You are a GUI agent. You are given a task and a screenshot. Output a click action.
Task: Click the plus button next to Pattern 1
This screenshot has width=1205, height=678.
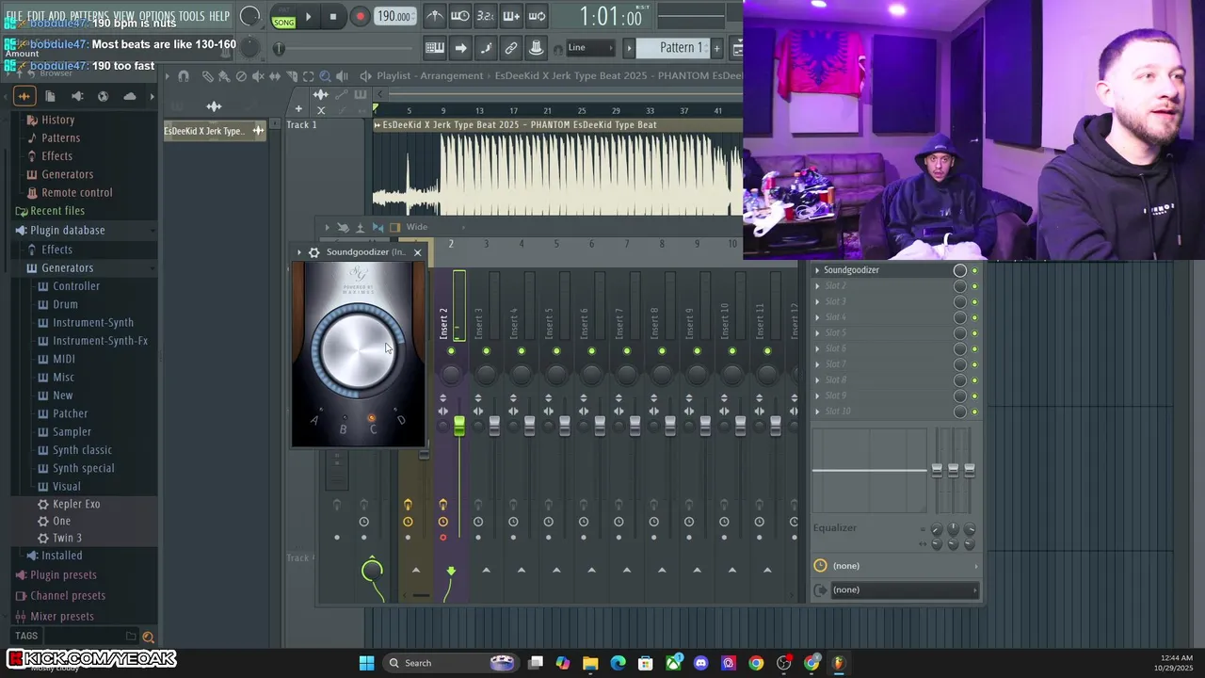716,48
